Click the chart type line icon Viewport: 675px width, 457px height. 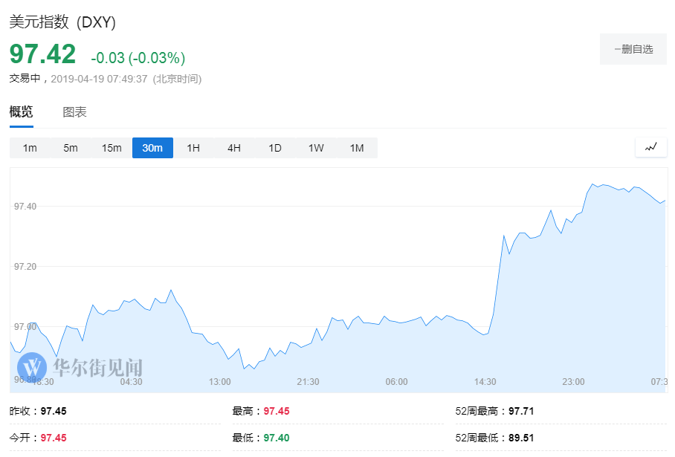[x=650, y=147]
